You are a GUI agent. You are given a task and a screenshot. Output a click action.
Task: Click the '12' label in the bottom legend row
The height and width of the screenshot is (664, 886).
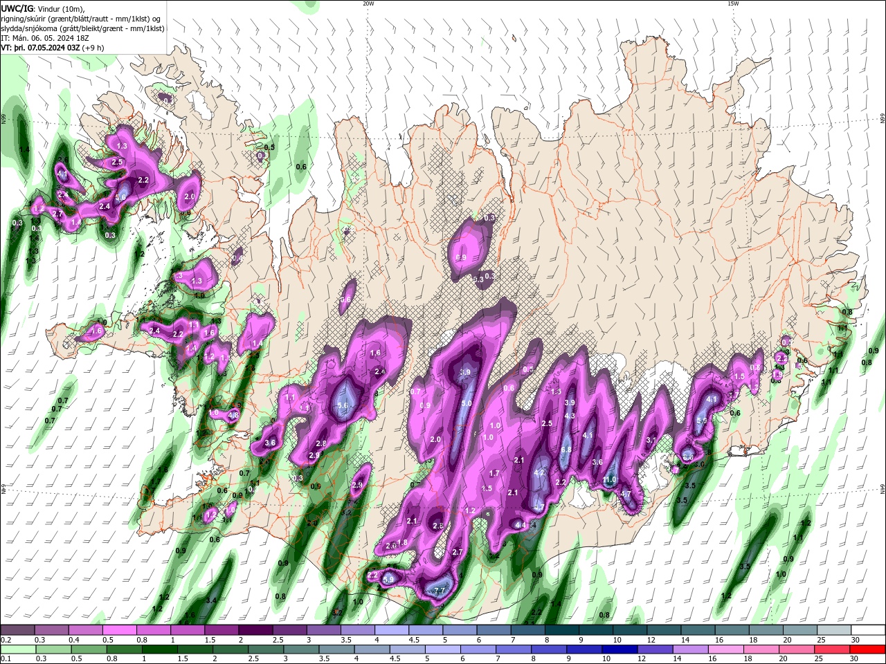tap(643, 659)
